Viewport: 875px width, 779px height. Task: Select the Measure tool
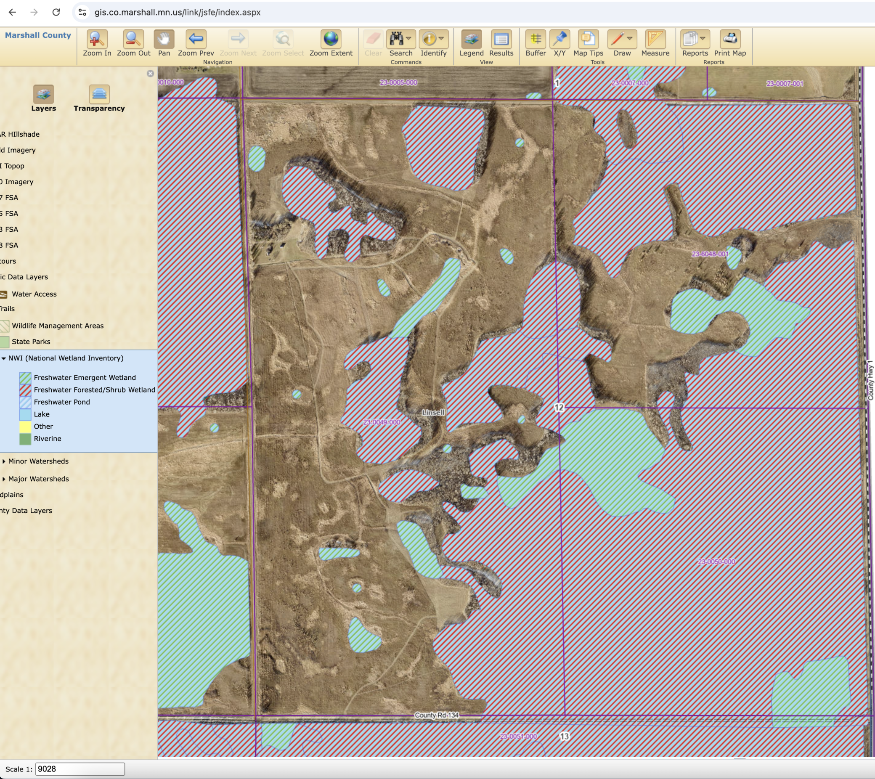pyautogui.click(x=655, y=40)
